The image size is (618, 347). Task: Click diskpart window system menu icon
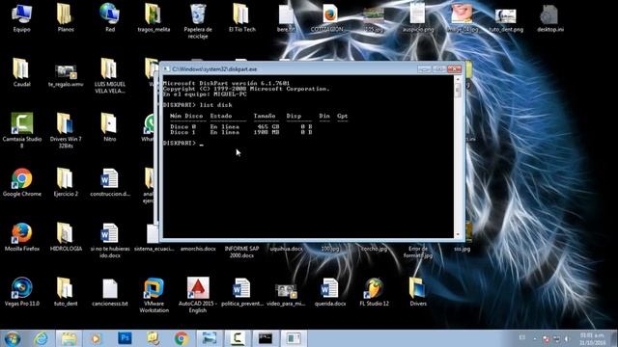[x=166, y=68]
